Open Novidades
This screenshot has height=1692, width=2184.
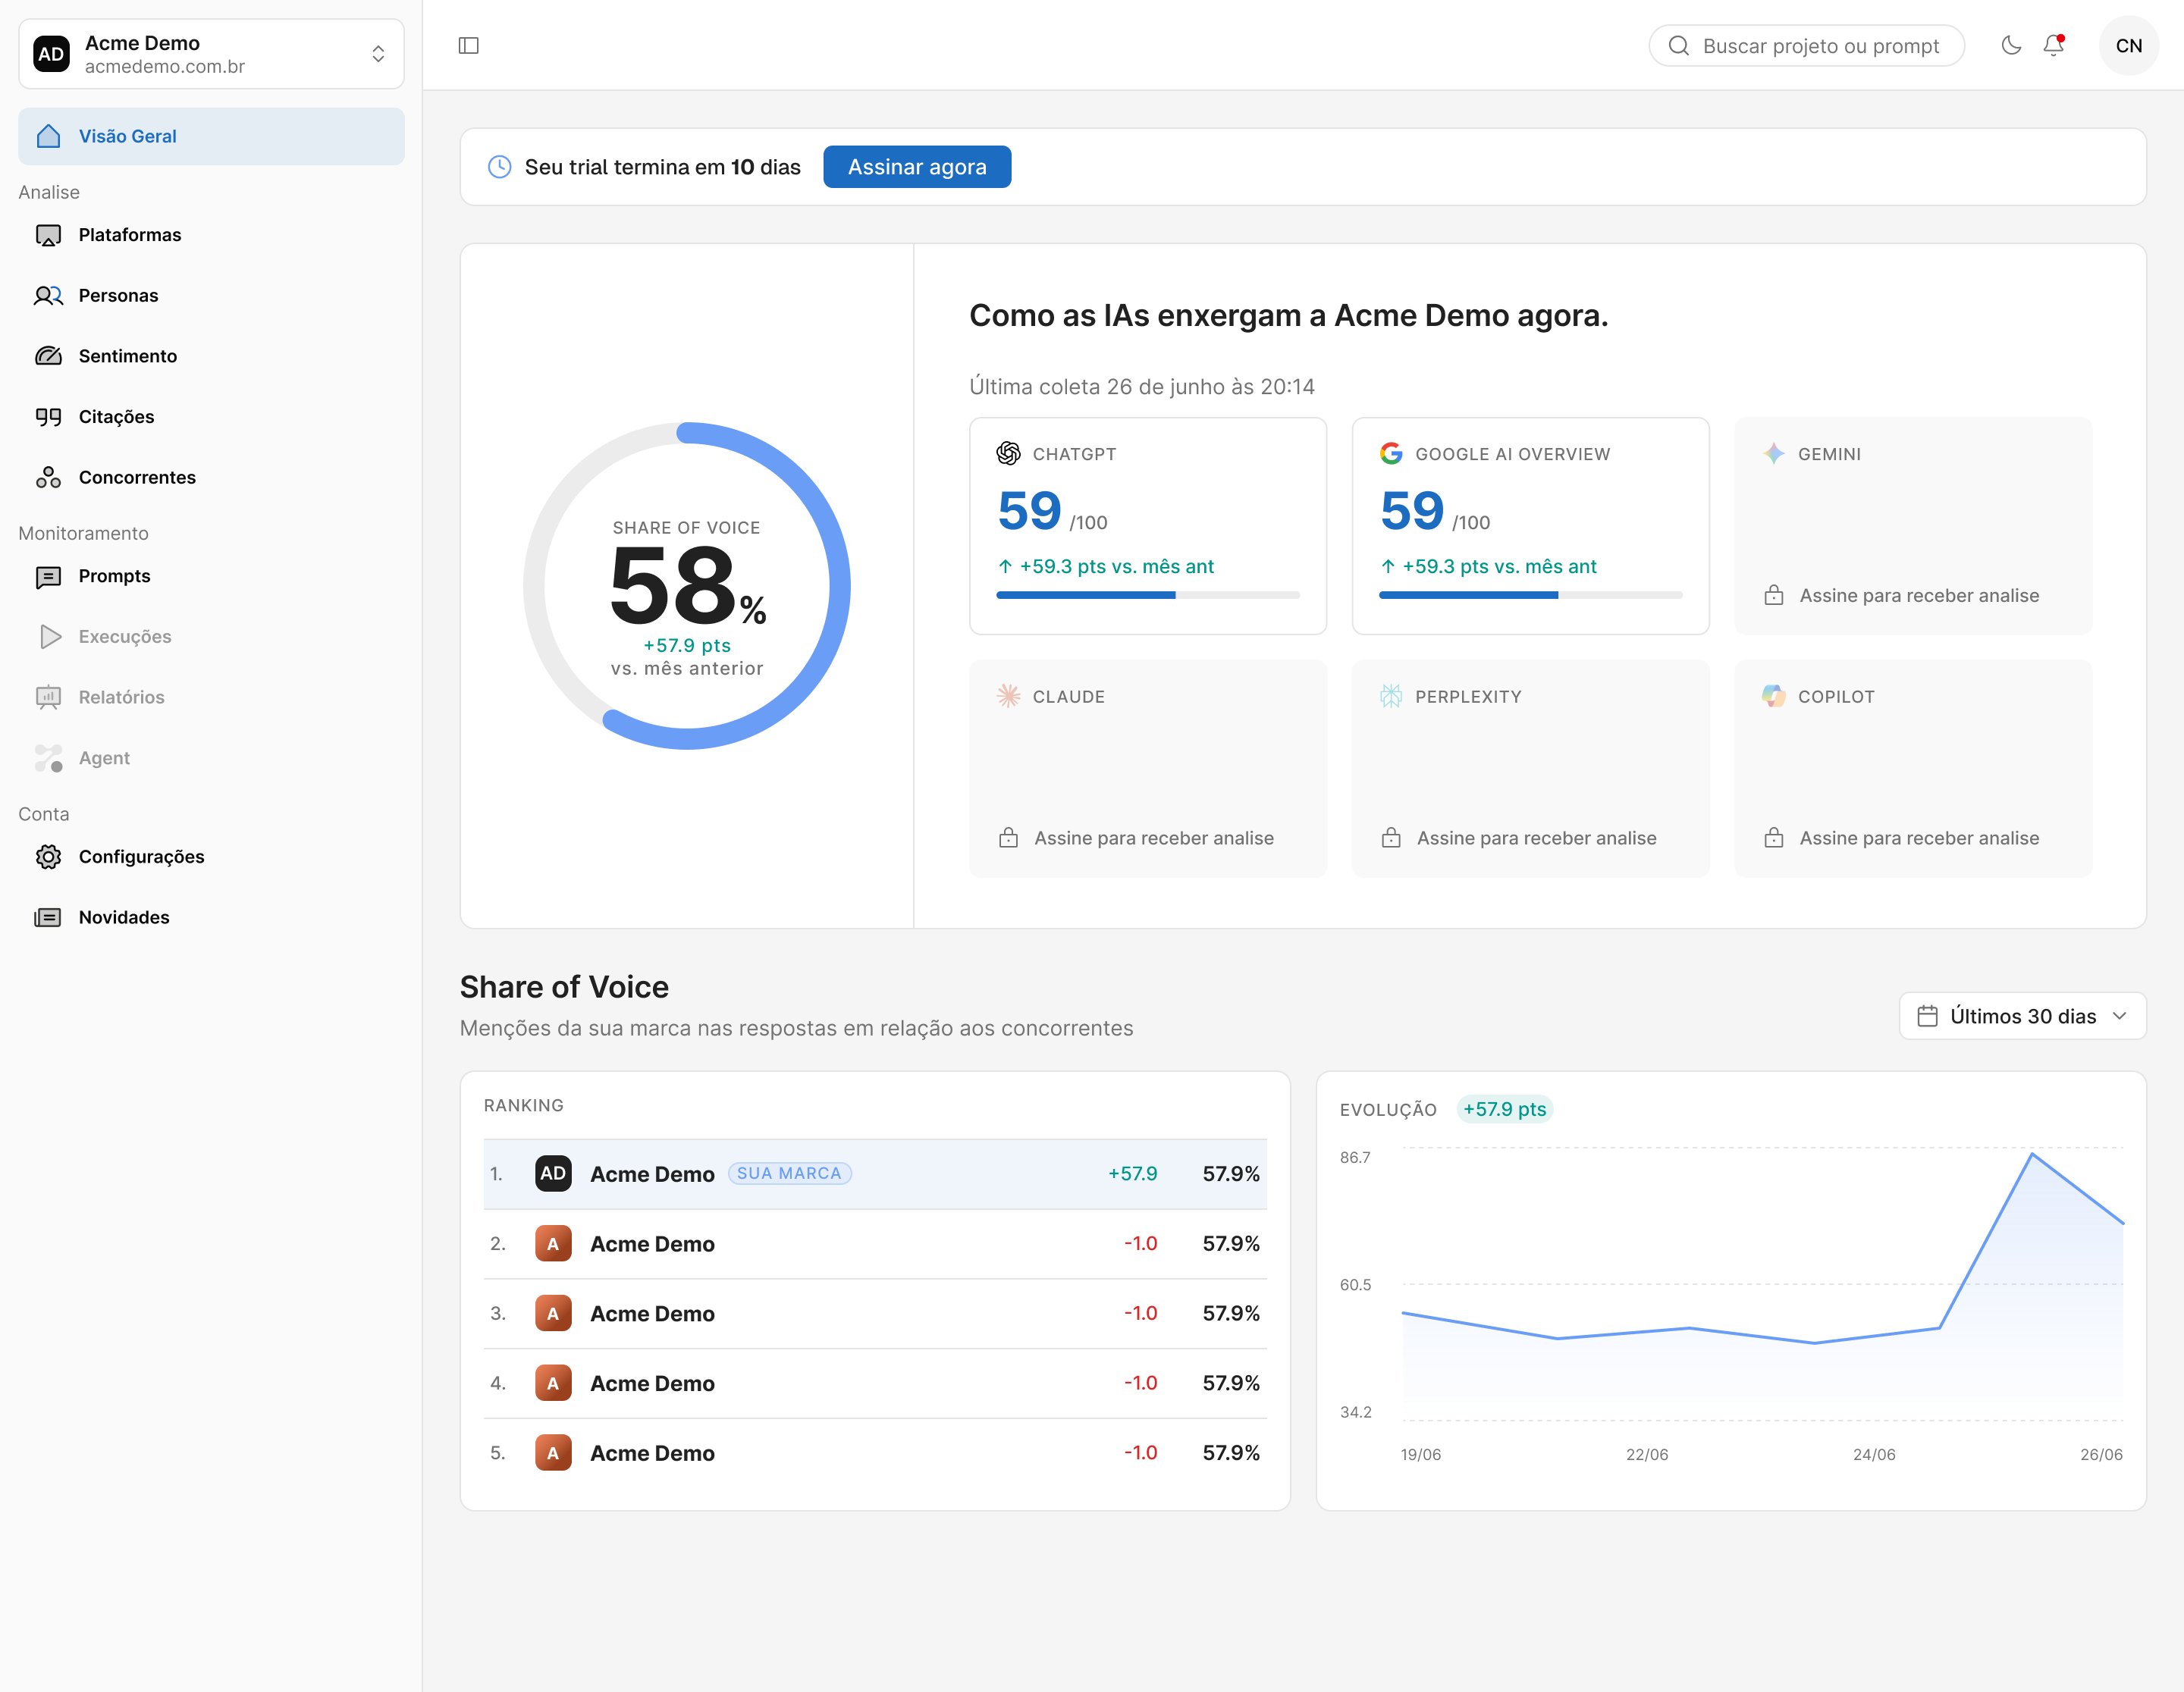[x=211, y=917]
